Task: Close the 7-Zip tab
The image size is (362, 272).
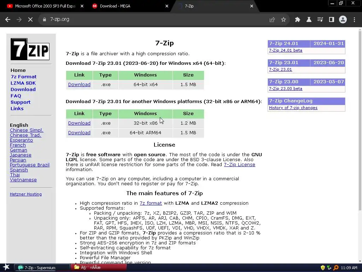Action: point(252,6)
